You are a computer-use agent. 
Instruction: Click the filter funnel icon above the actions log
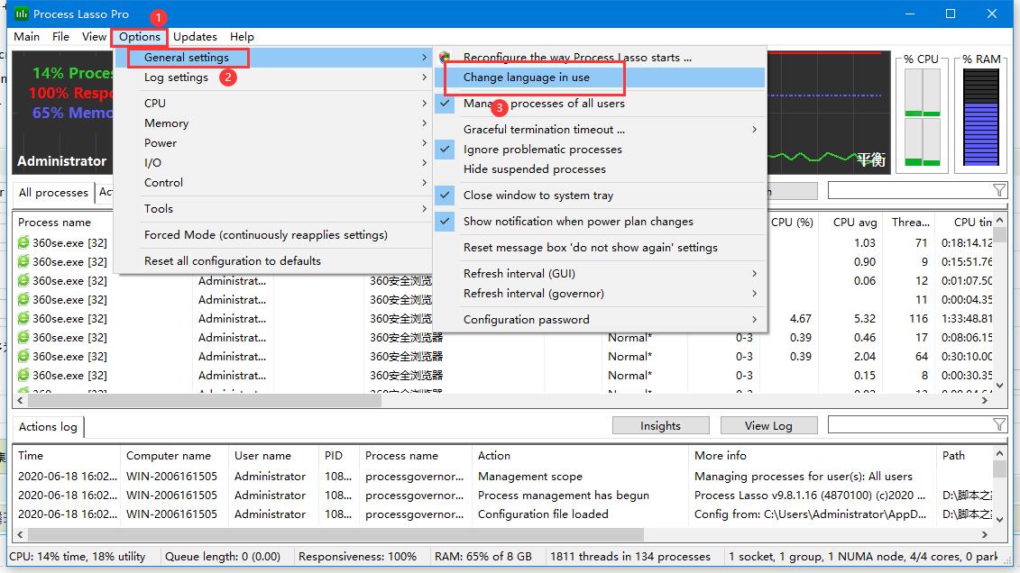point(999,425)
